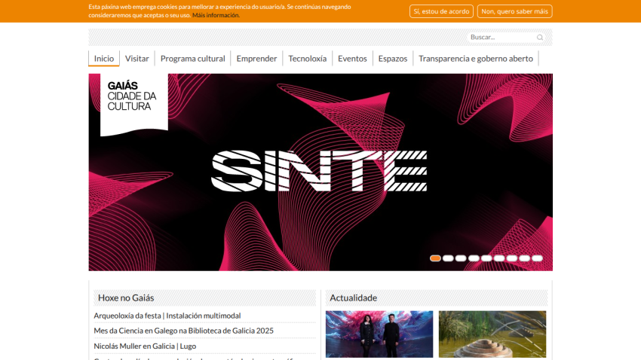Open 'Nicolás Muller en Galicia | Lugo'

[x=145, y=346]
